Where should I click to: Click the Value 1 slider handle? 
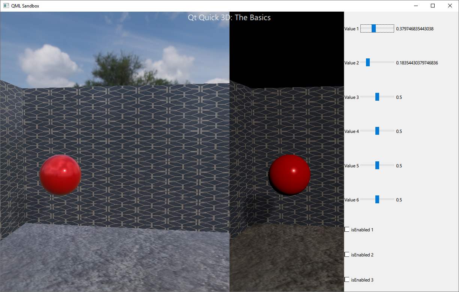[x=373, y=29]
